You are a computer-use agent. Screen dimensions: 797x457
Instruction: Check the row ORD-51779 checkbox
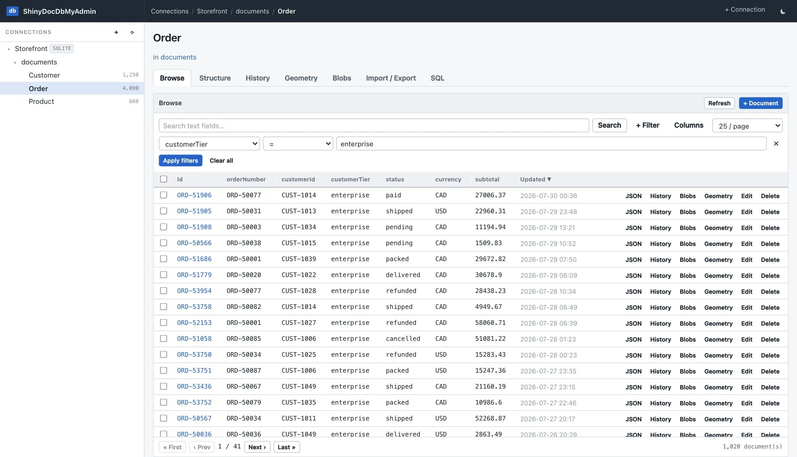coord(163,275)
